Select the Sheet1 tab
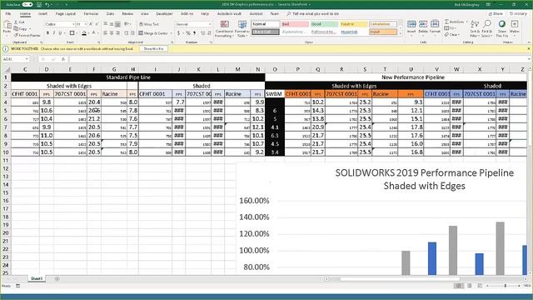533x300 pixels. click(x=37, y=278)
